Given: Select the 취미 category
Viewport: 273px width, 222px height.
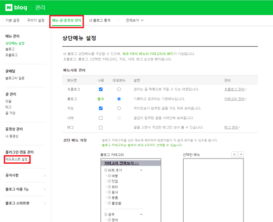Looking at the screenshot, I should click(115, 187).
